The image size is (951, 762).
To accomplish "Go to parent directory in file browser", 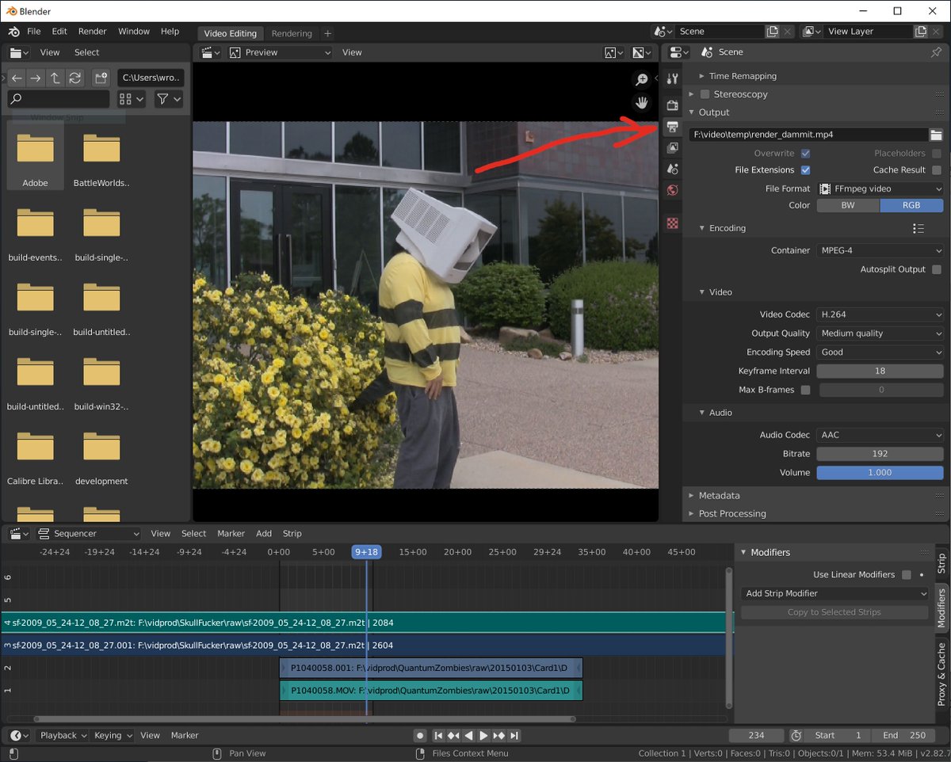I will (x=55, y=78).
